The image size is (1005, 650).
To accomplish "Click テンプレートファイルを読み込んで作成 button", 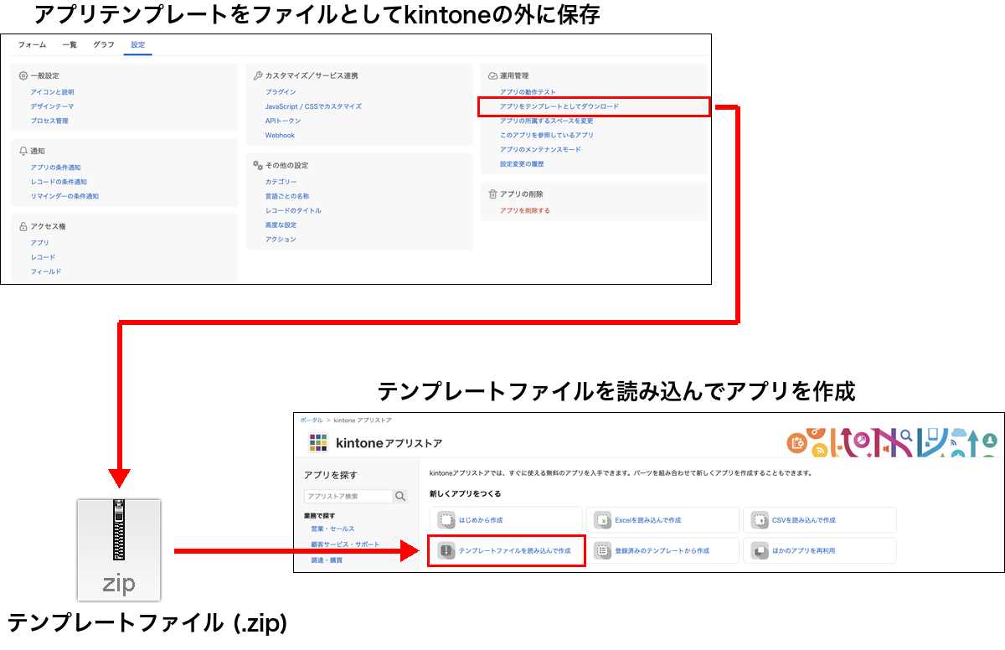I will pos(506,550).
